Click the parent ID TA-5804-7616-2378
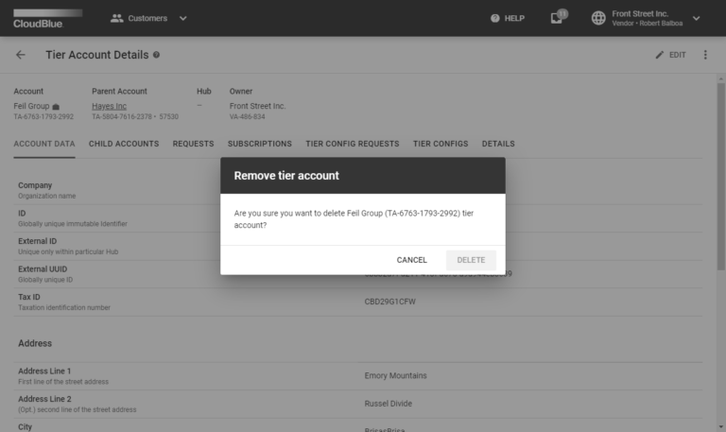The width and height of the screenshot is (726, 432). [x=122, y=116]
